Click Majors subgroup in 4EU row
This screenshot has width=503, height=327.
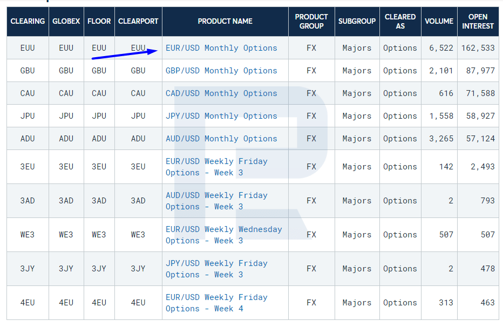[x=357, y=303]
